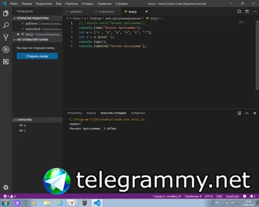Open the editor more actions menu
Screen dimensions: 259x207
coord(255,11)
